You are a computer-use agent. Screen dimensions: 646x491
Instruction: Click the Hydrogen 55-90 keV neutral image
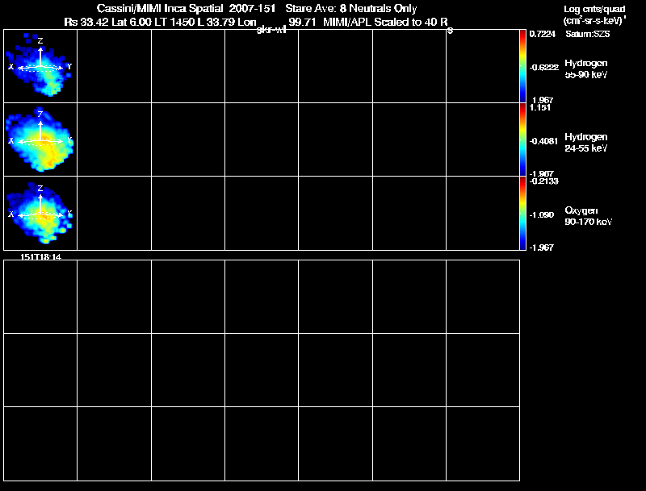point(40,66)
